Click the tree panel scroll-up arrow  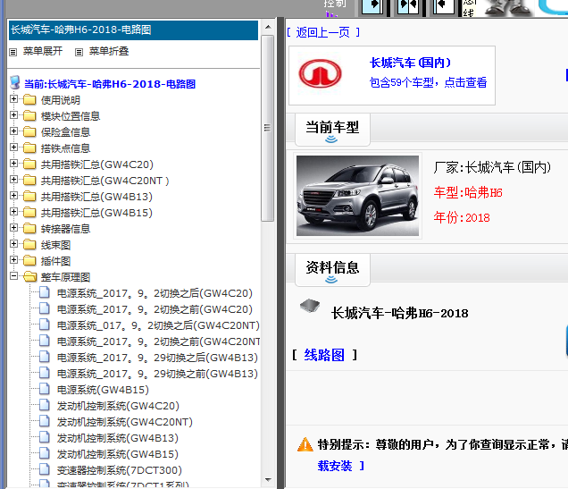pos(268,27)
